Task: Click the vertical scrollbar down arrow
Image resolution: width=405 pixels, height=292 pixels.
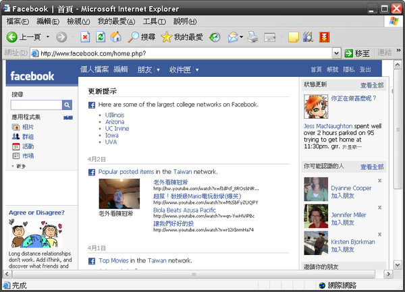Action: (x=398, y=264)
